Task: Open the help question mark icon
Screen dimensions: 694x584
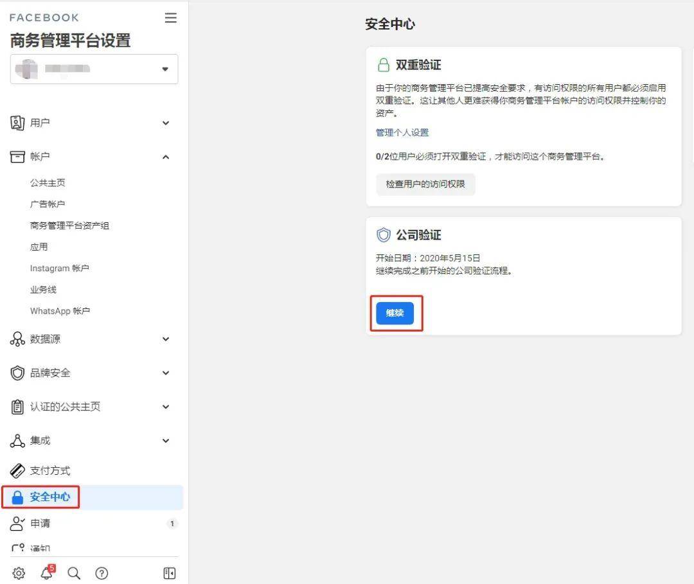Action: (x=102, y=573)
